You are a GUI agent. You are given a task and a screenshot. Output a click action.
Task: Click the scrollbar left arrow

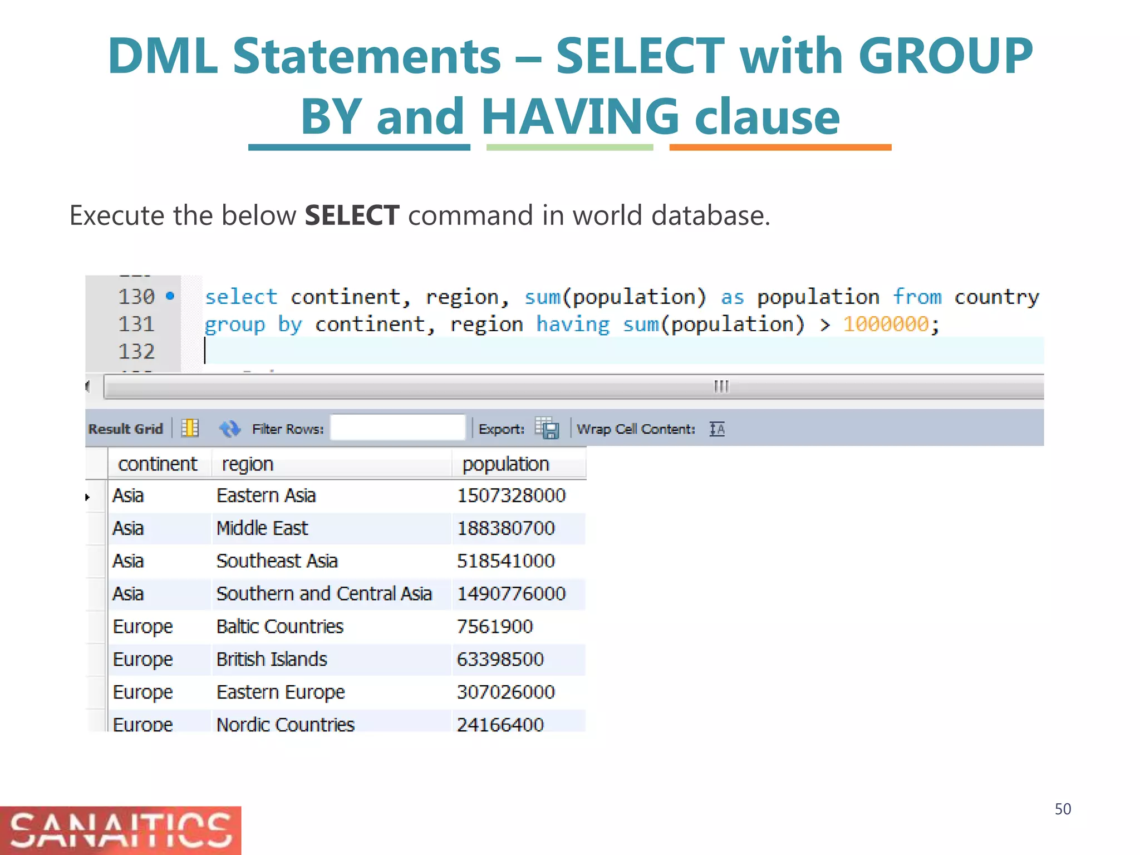pyautogui.click(x=89, y=386)
